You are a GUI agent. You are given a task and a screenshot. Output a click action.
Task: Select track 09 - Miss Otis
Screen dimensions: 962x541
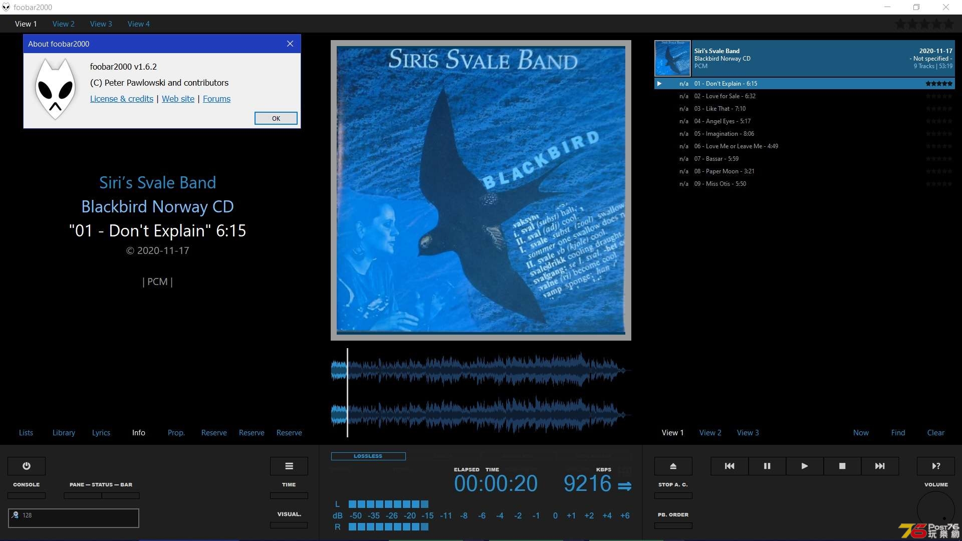pyautogui.click(x=805, y=184)
